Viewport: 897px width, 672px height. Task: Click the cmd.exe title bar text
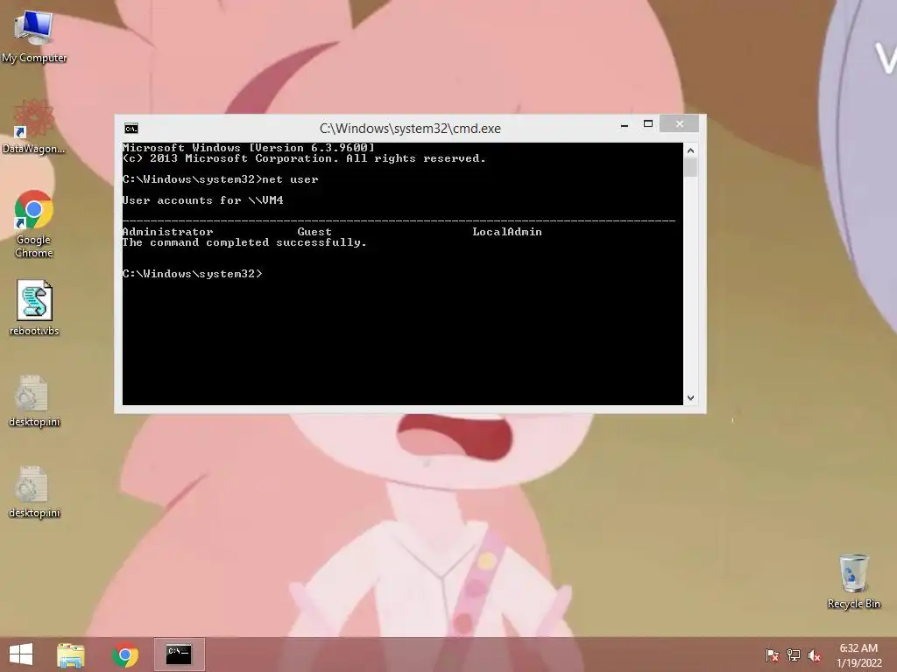pos(410,129)
